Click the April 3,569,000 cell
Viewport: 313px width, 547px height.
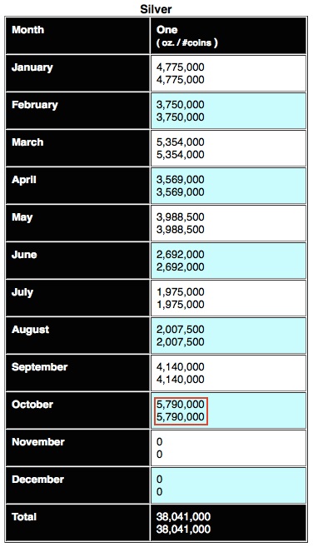[228, 186]
